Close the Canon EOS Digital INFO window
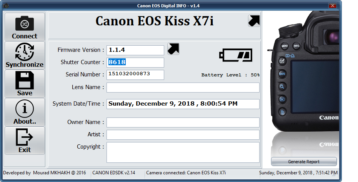The height and width of the screenshot is (182, 358). [333, 5]
